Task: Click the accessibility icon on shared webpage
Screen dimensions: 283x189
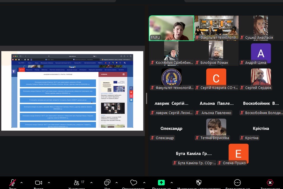Action: click(x=14, y=71)
